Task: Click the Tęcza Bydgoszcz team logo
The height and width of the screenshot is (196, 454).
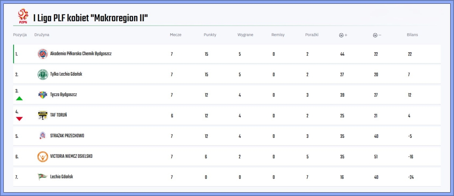Action: [42, 95]
